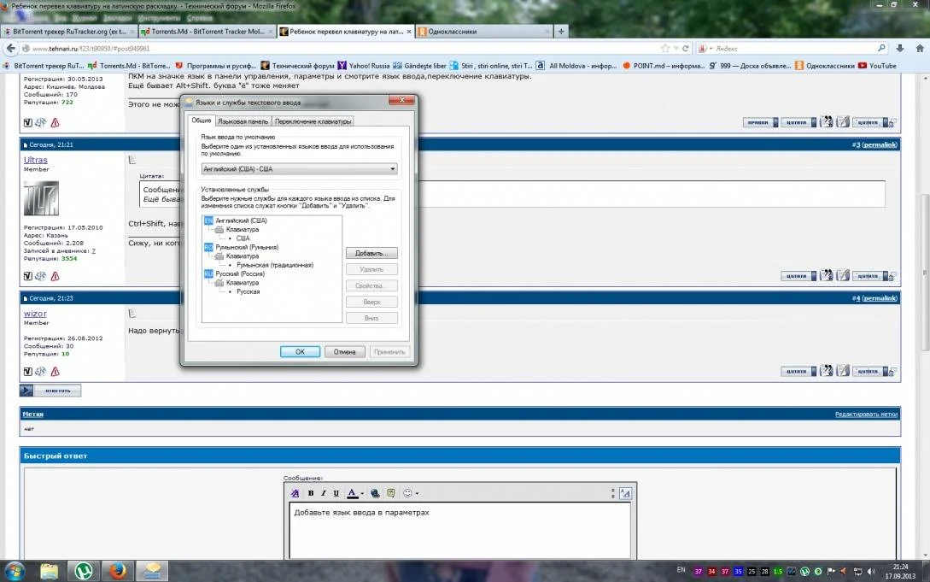The image size is (930, 582).
Task: Click the switch editor mode icon
Action: pyautogui.click(x=625, y=493)
